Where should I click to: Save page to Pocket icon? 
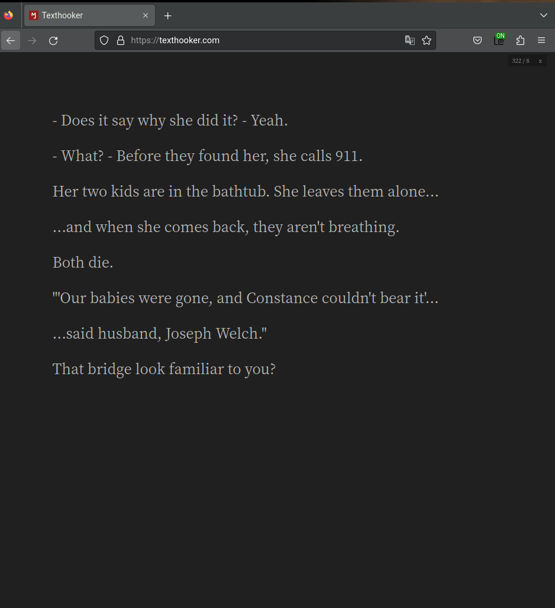point(477,40)
